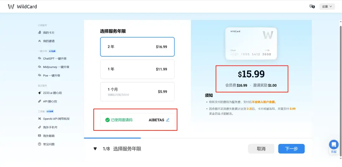Select the 2 年 $16.99 plan
Screen dimensions: 342x167
(x=137, y=46)
